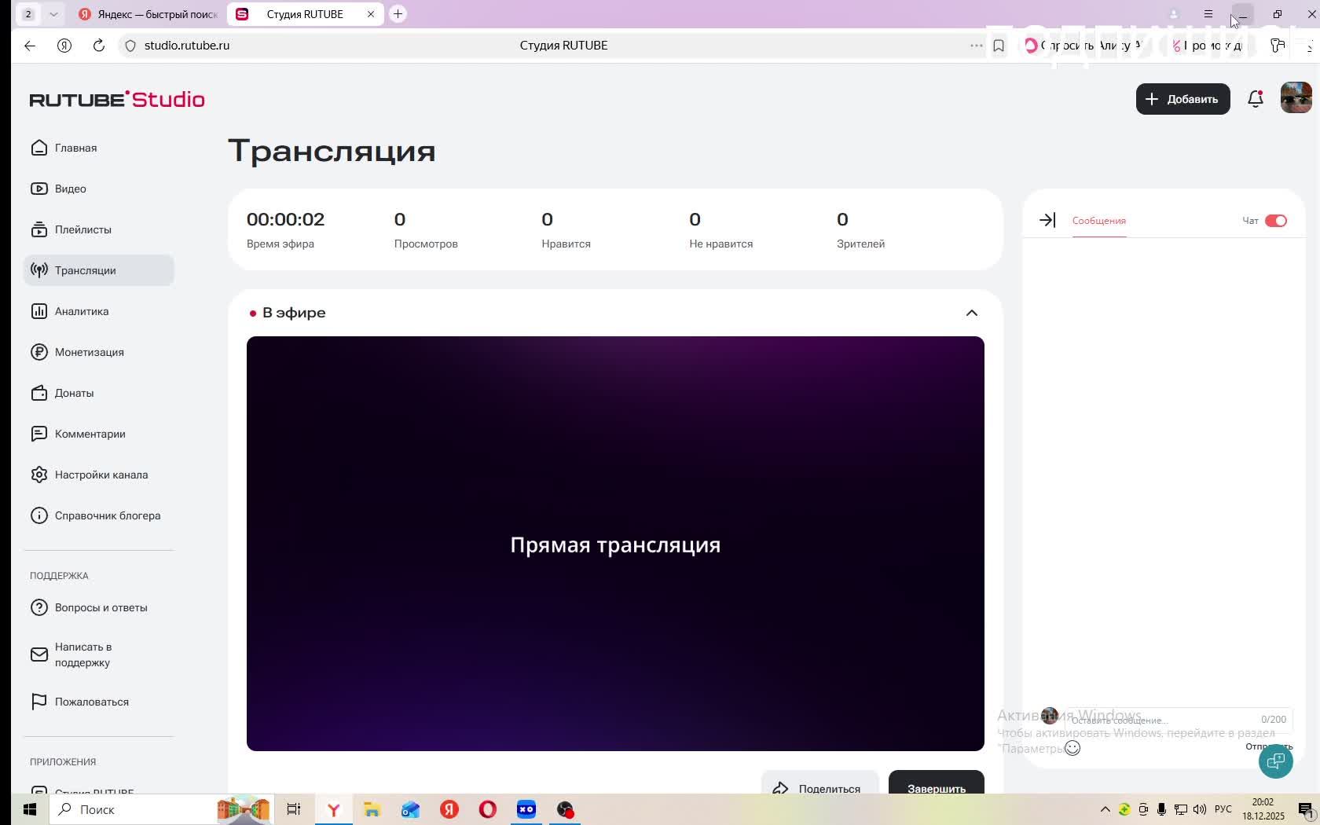Click the Добавить button

point(1182,99)
